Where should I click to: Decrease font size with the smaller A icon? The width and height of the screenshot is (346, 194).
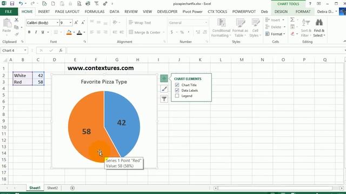[83, 23]
